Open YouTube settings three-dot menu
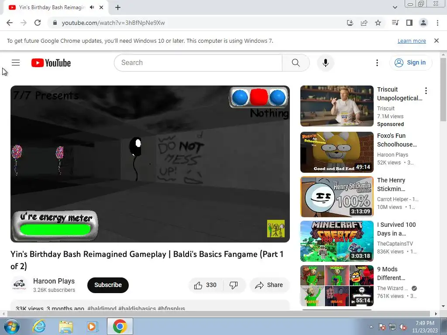 (x=377, y=63)
